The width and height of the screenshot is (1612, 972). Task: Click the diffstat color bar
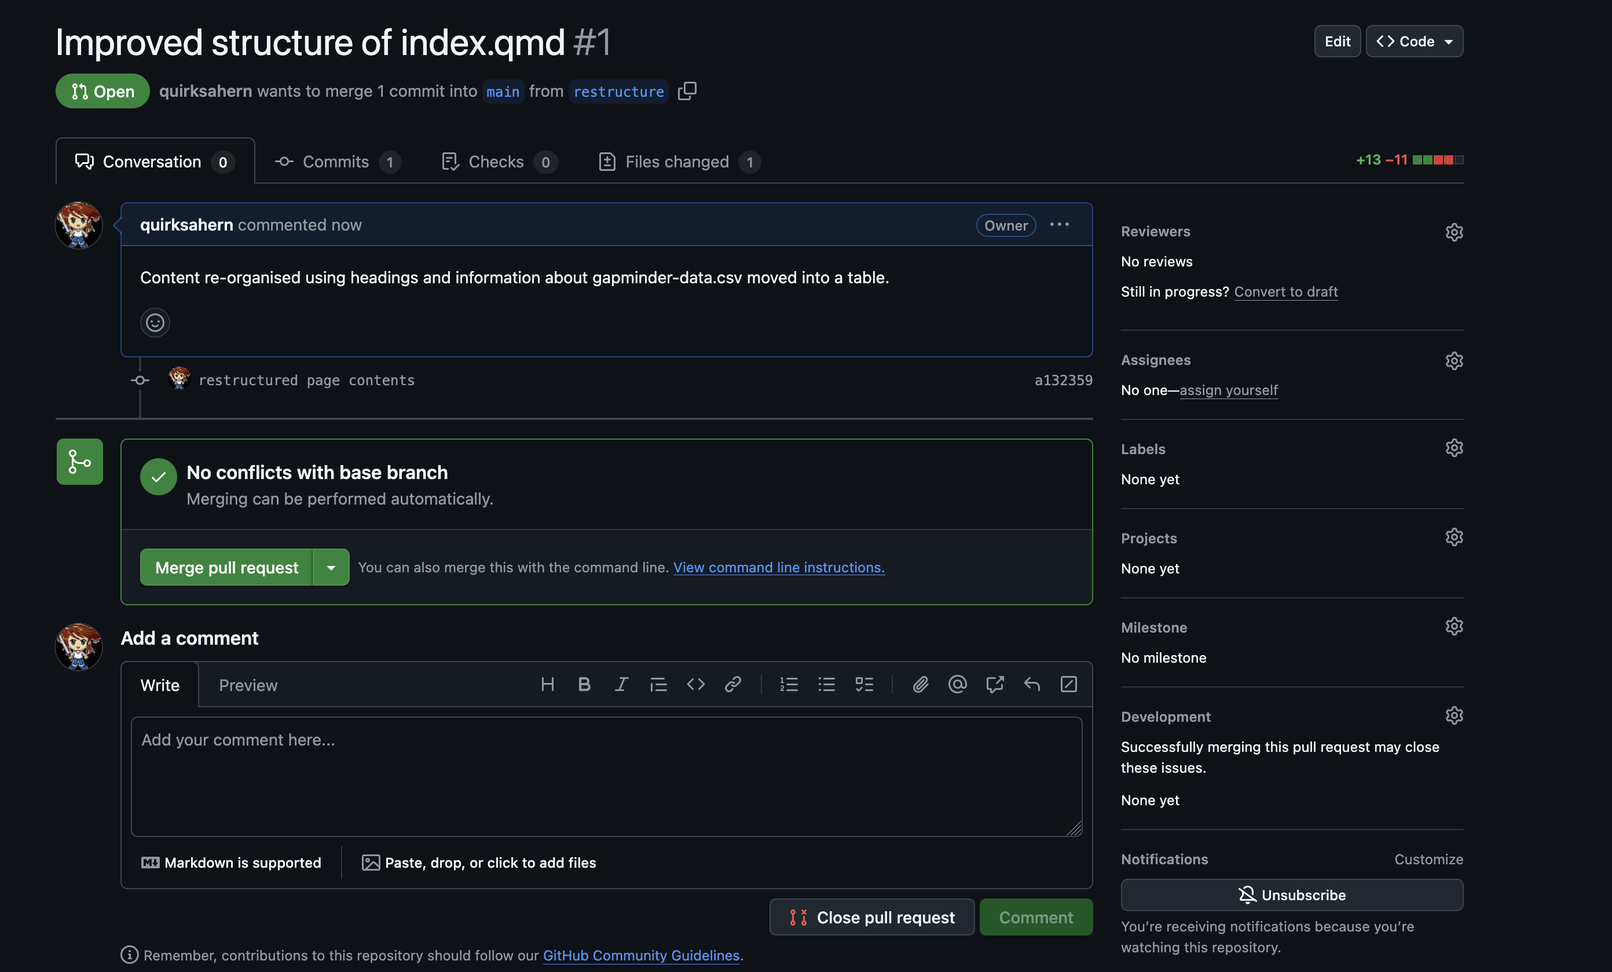(x=1437, y=160)
